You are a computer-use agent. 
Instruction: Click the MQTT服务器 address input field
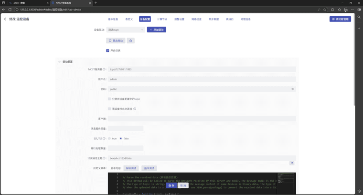point(202,69)
